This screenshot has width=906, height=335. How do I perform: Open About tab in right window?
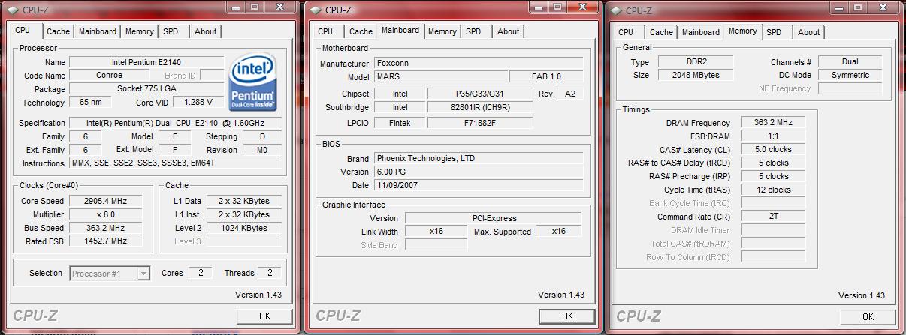(x=808, y=32)
